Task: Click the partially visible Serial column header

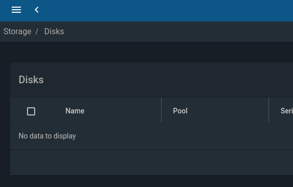Action: coord(287,111)
